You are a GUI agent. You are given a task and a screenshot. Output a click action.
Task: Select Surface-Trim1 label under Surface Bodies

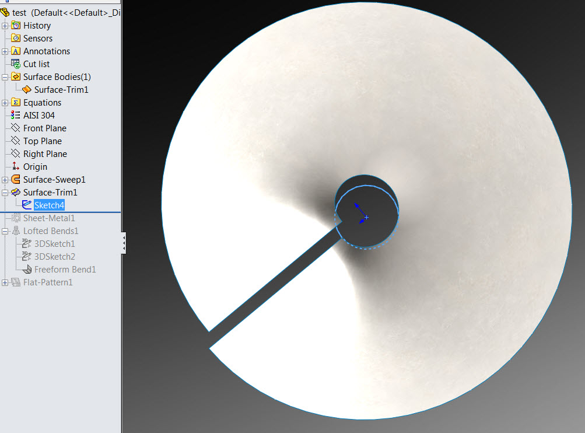click(61, 90)
